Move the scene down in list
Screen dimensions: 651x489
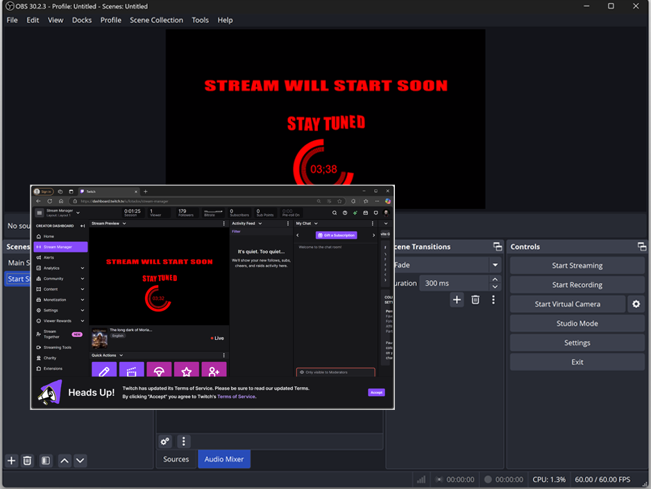(x=81, y=461)
